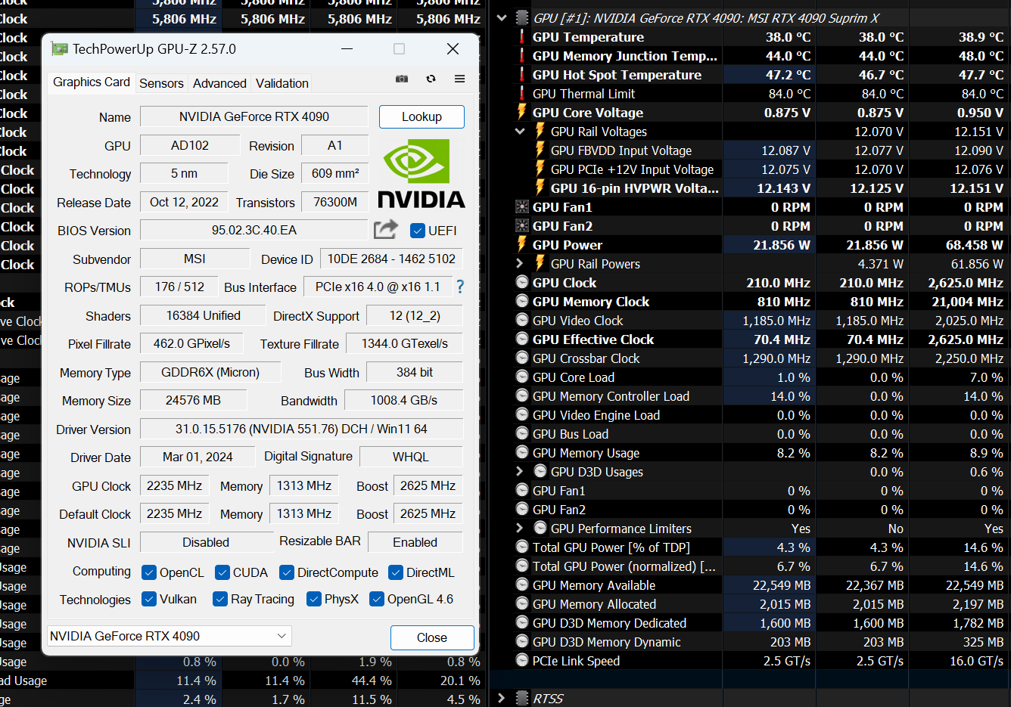
Task: Click the GPU-Z screenshot camera icon
Action: coord(402,79)
